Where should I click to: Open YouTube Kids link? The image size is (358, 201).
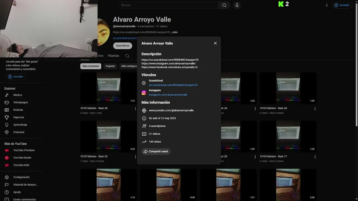tap(21, 165)
